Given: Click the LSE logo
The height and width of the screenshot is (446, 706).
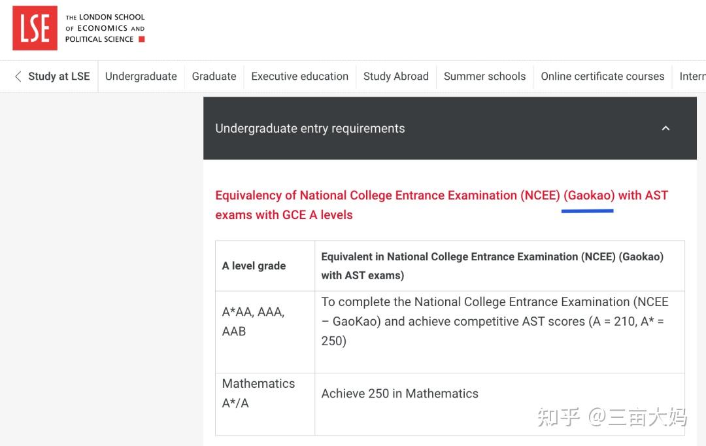Looking at the screenshot, I should (35, 27).
